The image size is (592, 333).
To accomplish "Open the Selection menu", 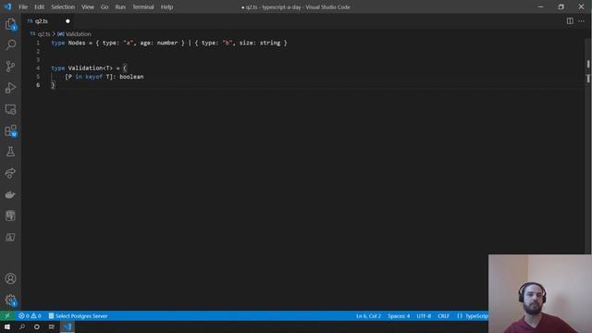I will click(63, 6).
